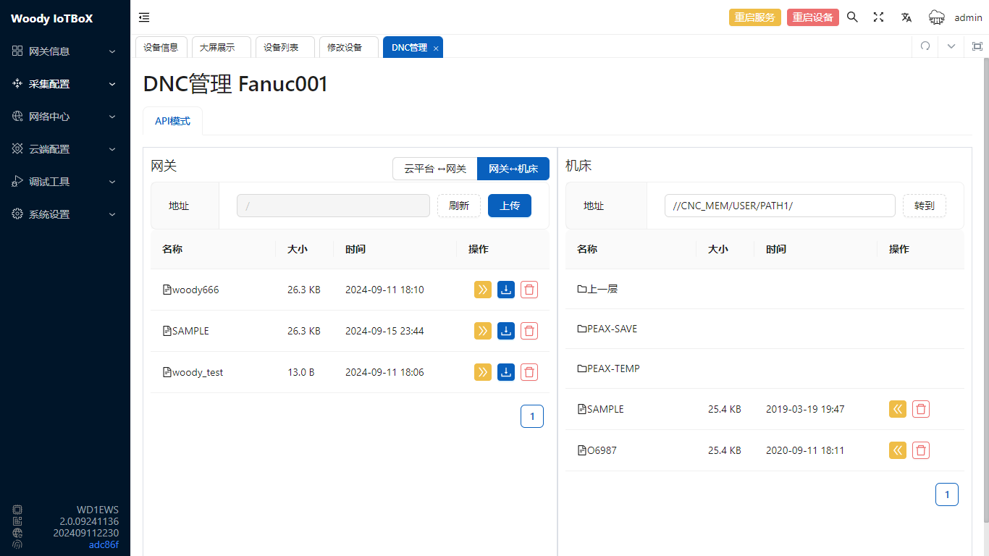Expand the 网关信息 sidebar menu
989x556 pixels.
point(65,51)
